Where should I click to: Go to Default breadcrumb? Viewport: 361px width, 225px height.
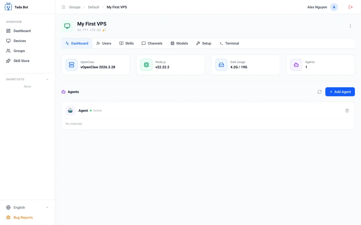point(94,7)
